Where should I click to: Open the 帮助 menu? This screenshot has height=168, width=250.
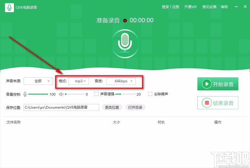(224, 7)
